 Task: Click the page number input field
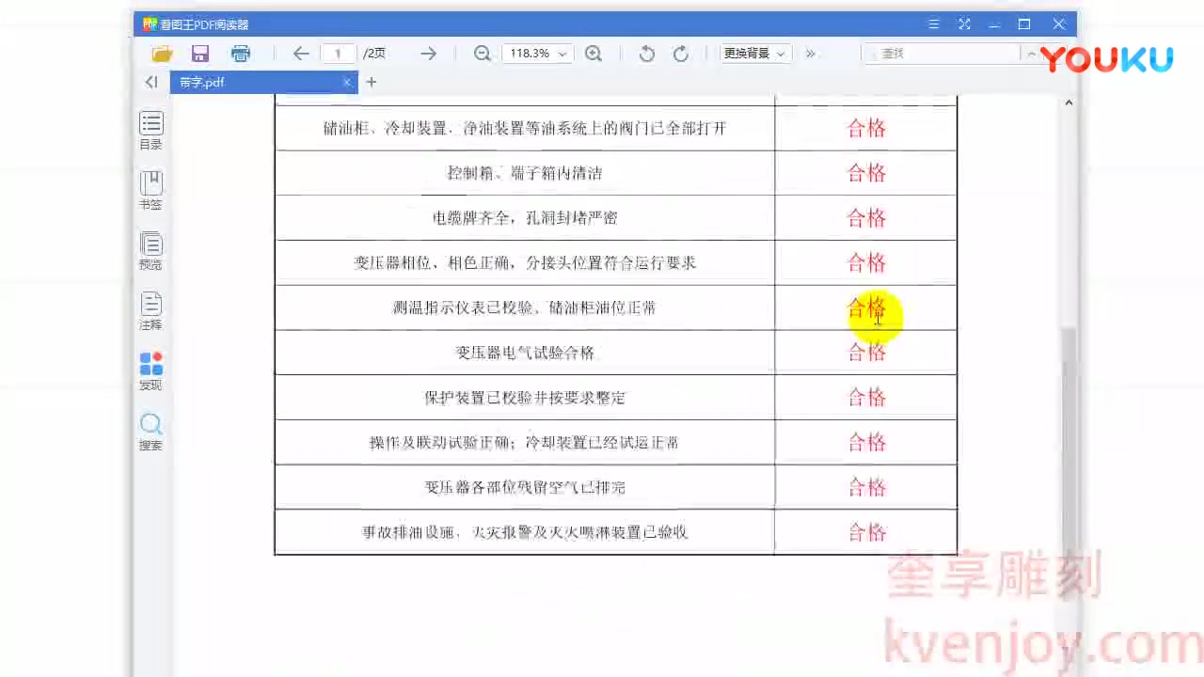tap(338, 54)
